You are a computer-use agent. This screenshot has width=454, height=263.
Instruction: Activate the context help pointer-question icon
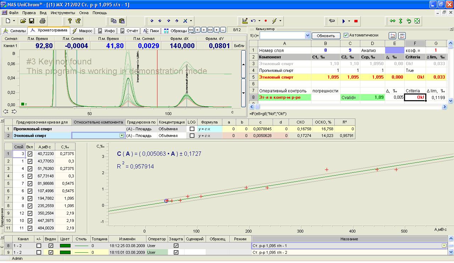click(x=78, y=21)
